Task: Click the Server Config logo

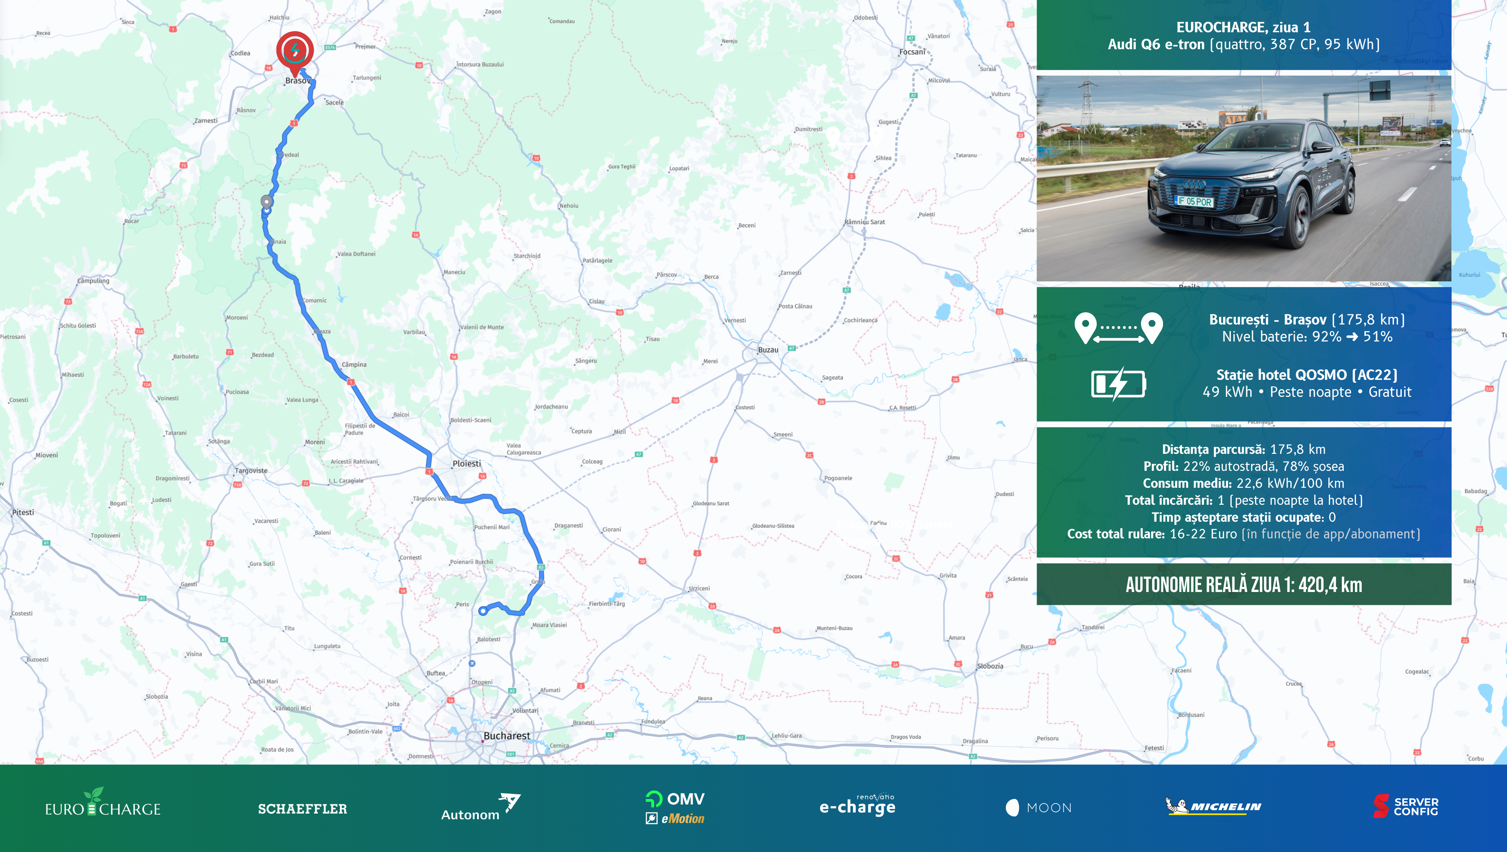Action: tap(1406, 807)
